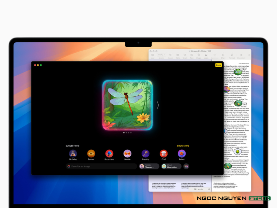Click the Share toolbar item in Pages
Screen dimensions: 277x208
coord(223,55)
